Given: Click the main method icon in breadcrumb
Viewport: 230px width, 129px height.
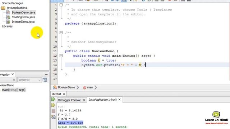Looking at the screenshot, I should [x=84, y=87].
